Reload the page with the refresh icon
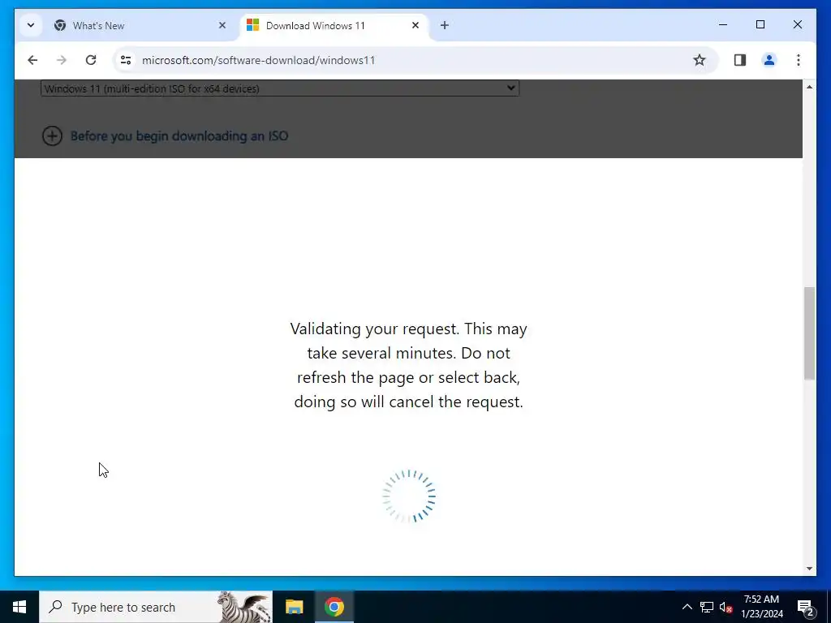Viewport: 831px width, 623px height. tap(91, 60)
